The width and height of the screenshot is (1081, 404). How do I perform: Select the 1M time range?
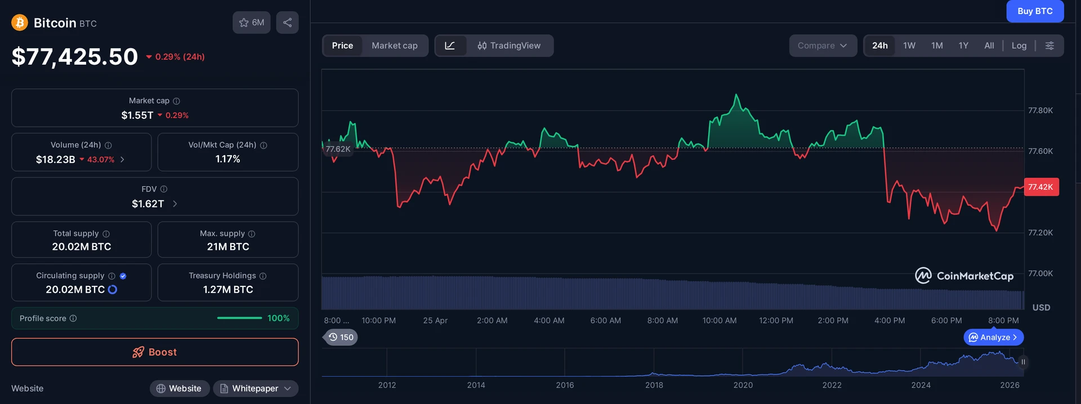tap(937, 46)
